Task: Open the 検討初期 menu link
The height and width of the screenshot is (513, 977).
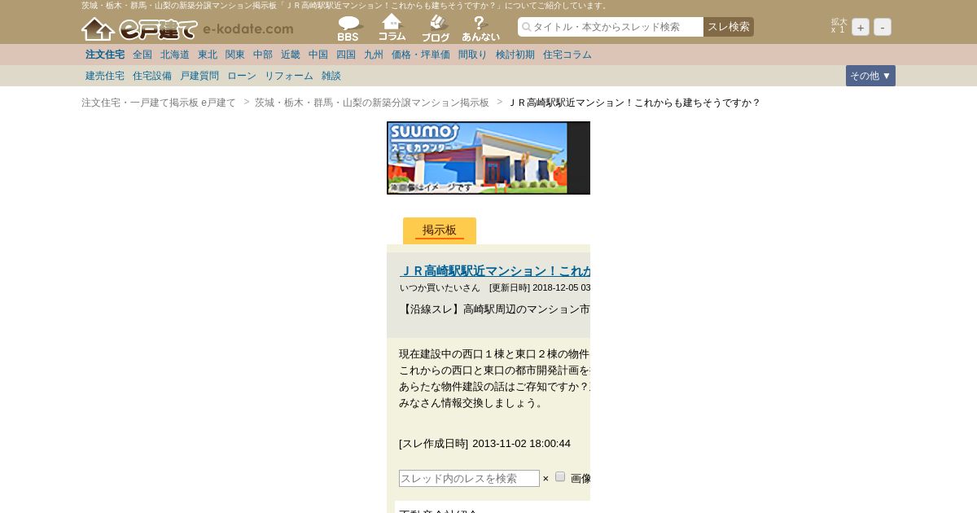Action: (515, 55)
